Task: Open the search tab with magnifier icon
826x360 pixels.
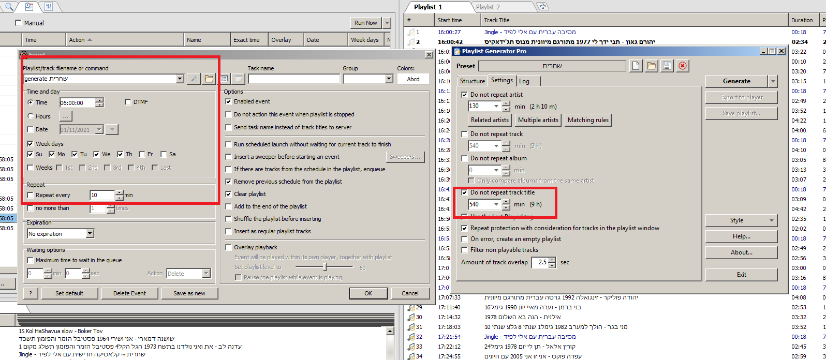Action: [9, 7]
